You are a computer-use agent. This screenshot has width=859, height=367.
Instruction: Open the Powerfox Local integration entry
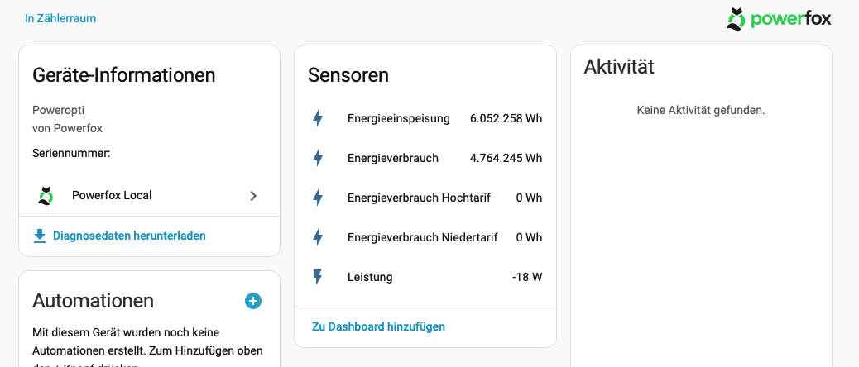click(x=150, y=196)
